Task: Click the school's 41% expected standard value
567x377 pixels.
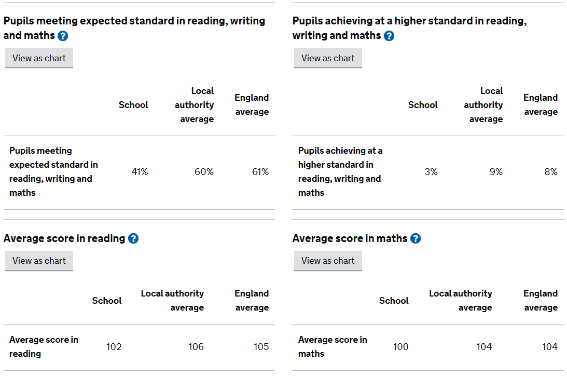Action: [x=140, y=172]
